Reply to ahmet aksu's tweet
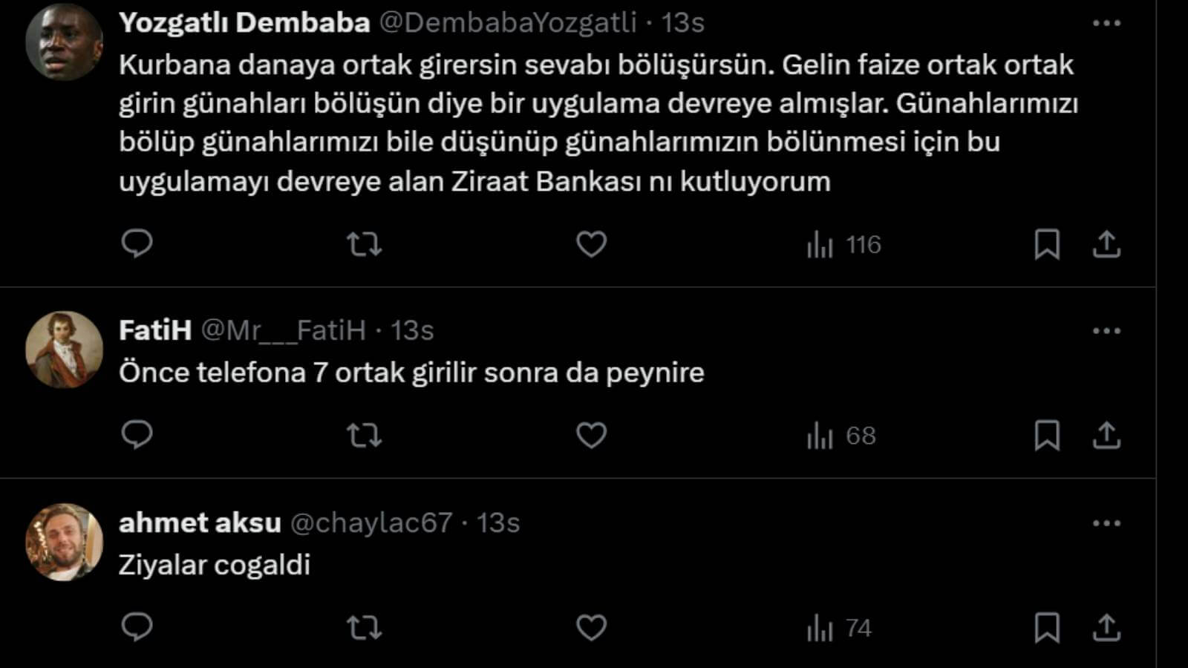 [137, 628]
